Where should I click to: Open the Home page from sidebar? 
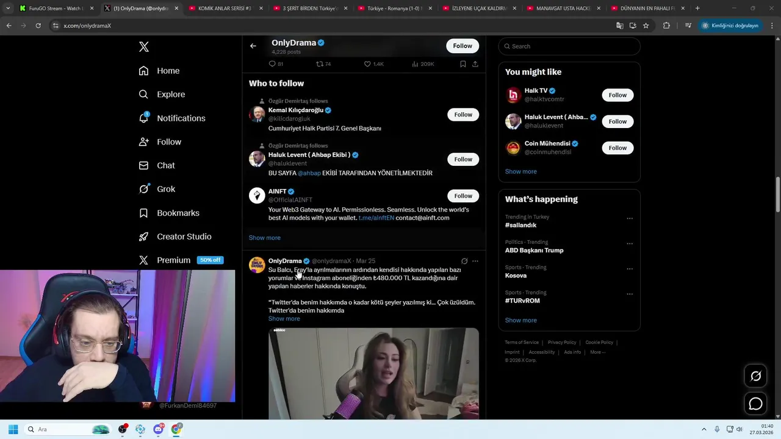159,71
